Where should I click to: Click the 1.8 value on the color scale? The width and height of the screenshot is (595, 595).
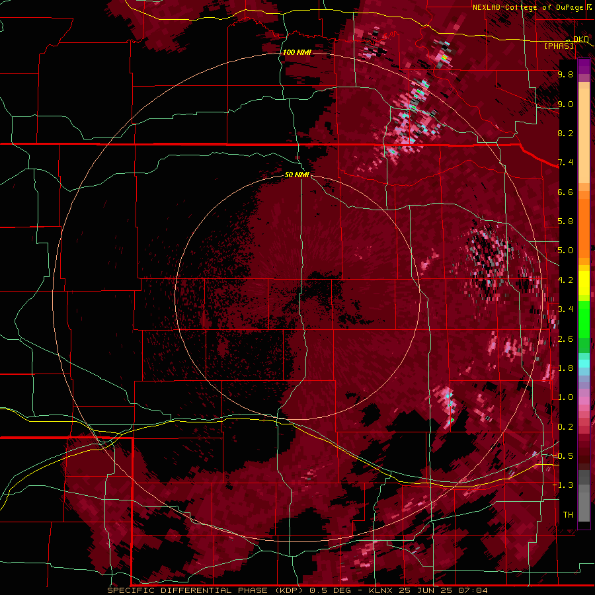(x=565, y=368)
